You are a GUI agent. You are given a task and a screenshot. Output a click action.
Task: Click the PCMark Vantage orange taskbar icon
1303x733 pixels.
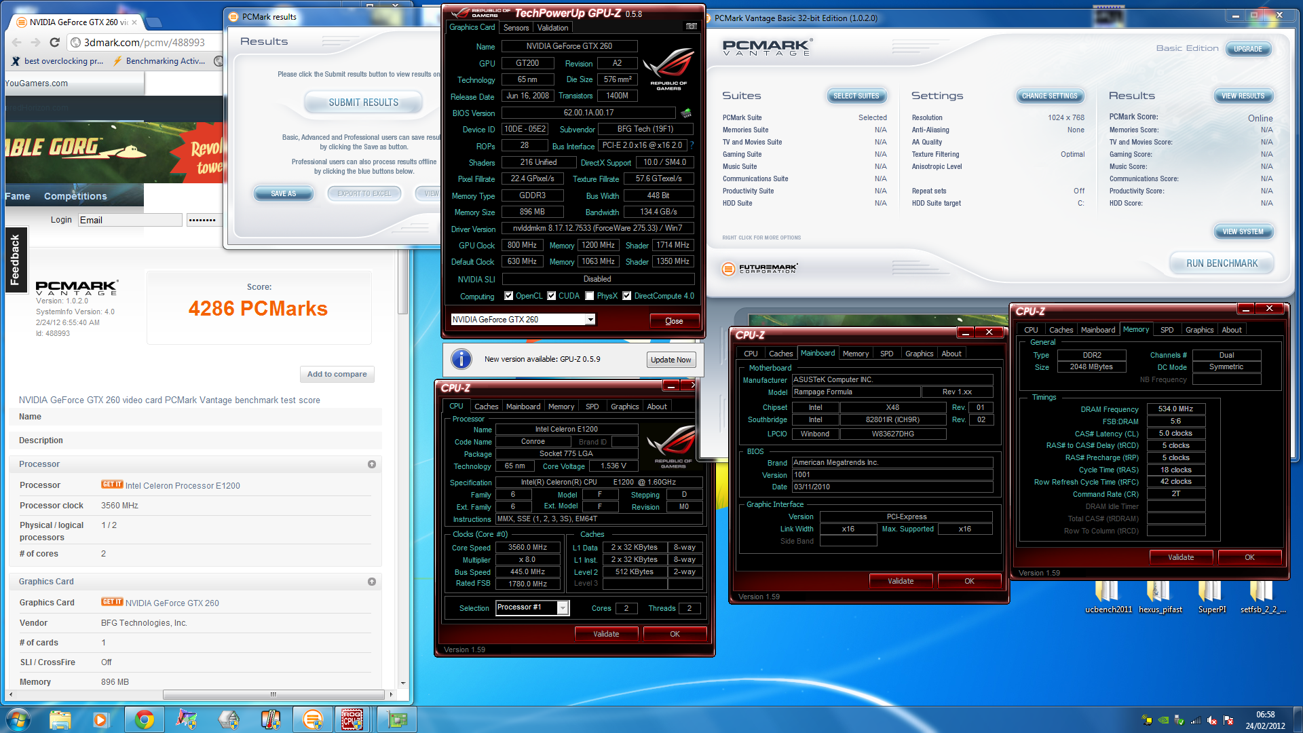pyautogui.click(x=313, y=719)
